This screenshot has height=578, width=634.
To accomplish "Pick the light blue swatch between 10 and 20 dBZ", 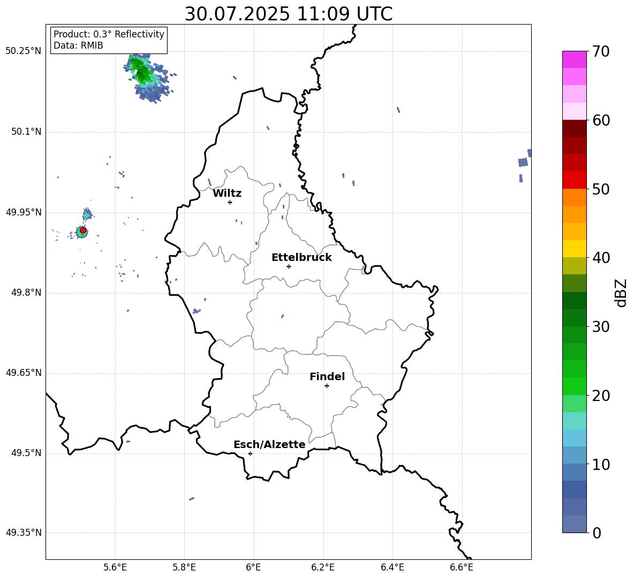I will point(574,438).
